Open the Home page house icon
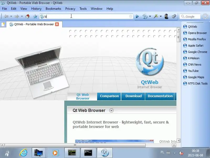Screen dimensions: 210x158 tap(28, 16)
